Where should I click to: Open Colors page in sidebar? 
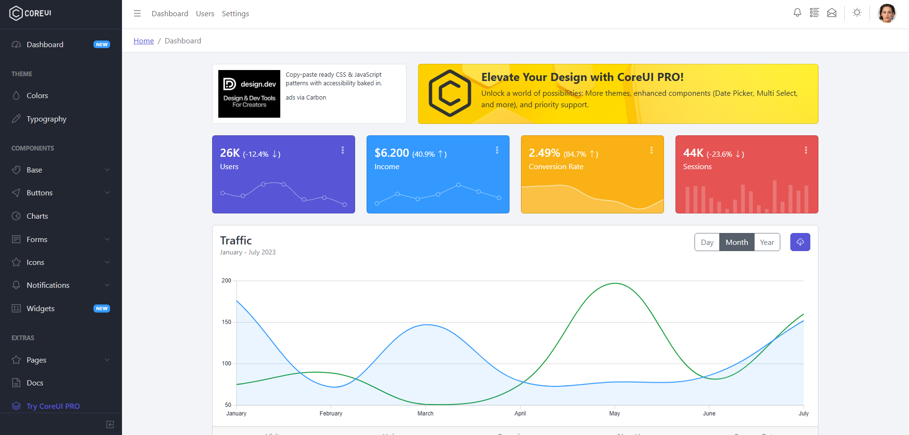click(61, 95)
